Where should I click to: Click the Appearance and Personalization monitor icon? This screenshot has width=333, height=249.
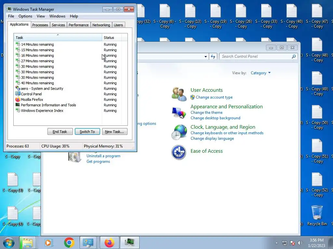pyautogui.click(x=179, y=113)
